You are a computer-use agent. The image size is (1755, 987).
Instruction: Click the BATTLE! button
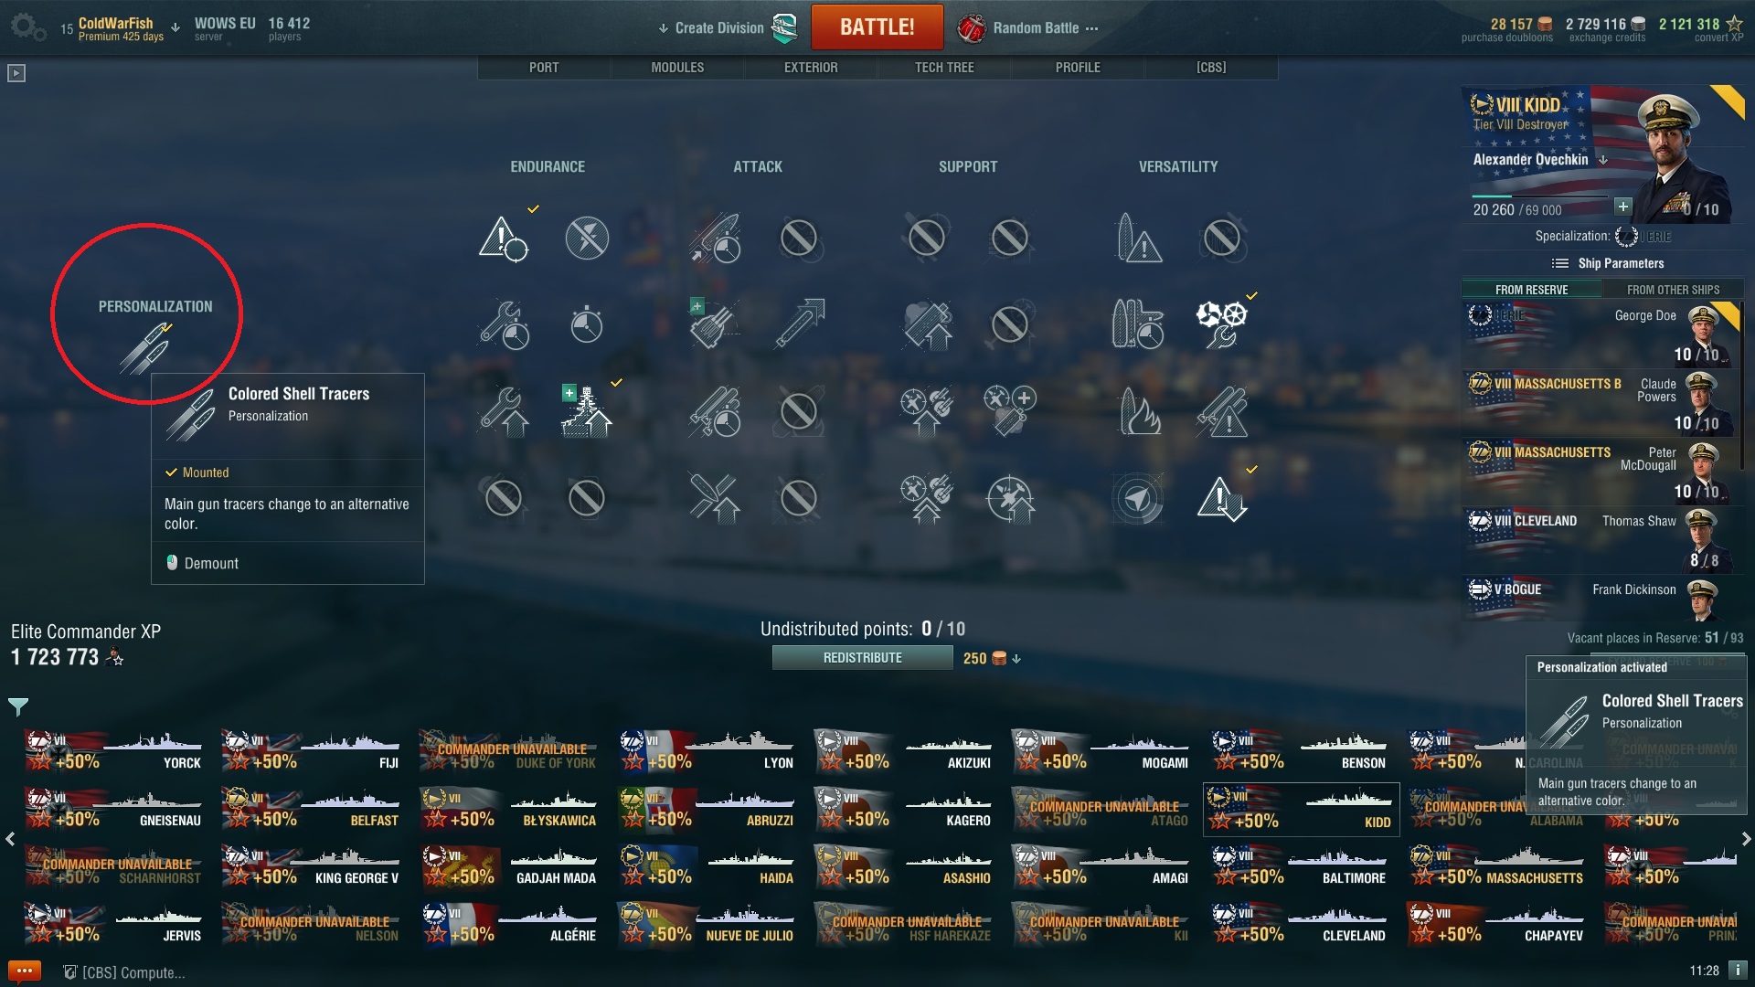point(877,27)
